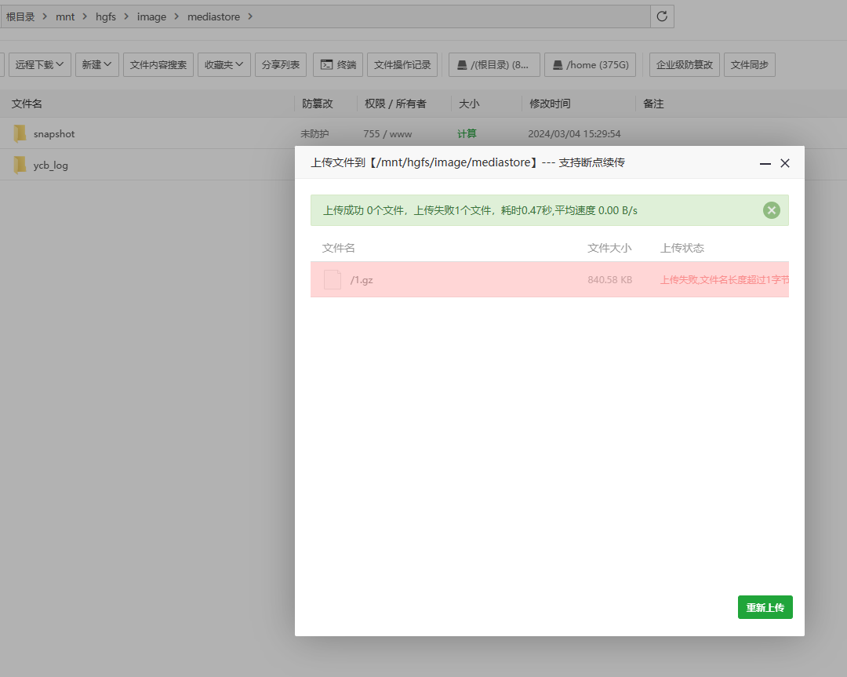Dismiss the green upload result banner
Image resolution: width=847 pixels, height=677 pixels.
pyautogui.click(x=772, y=210)
